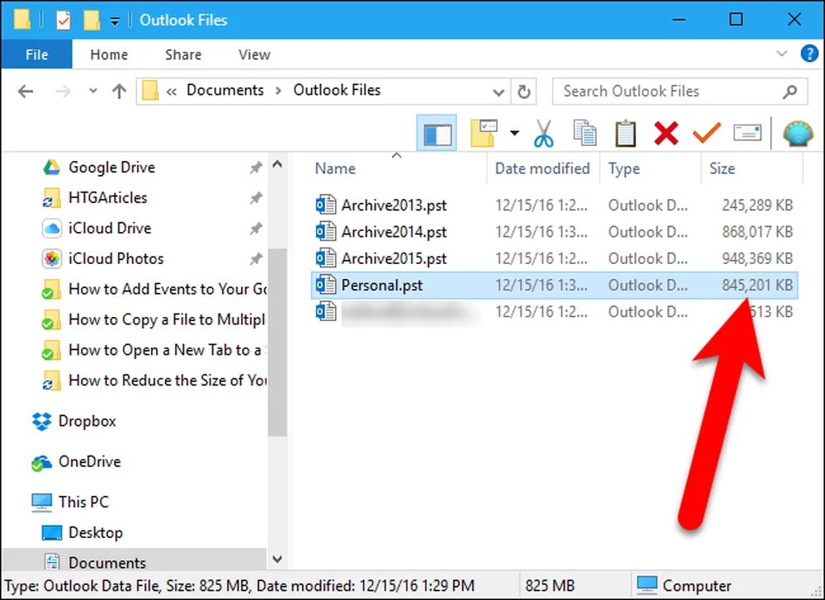
Task: Open the Help question mark icon
Action: 809,54
